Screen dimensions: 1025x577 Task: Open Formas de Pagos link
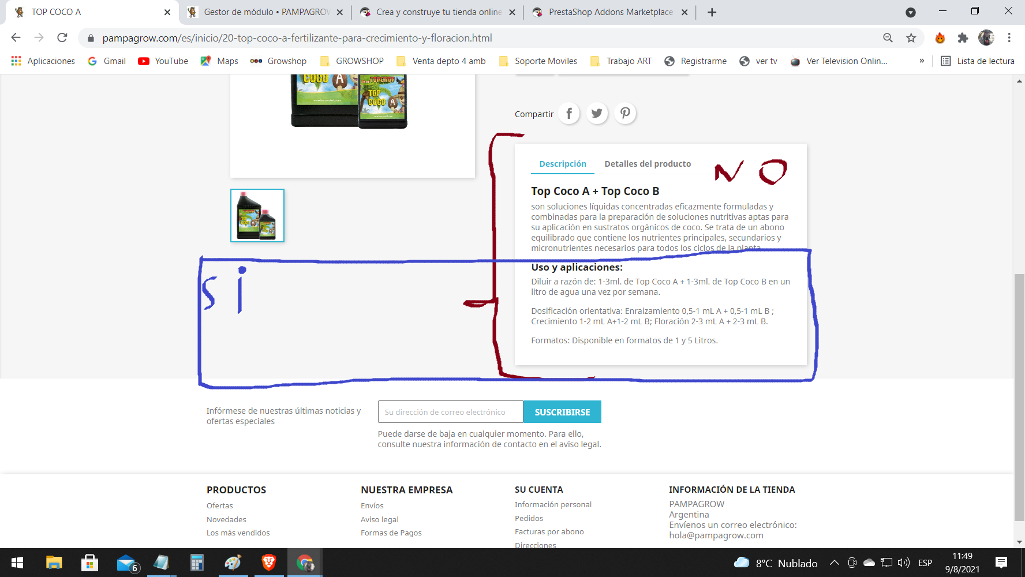(x=391, y=533)
